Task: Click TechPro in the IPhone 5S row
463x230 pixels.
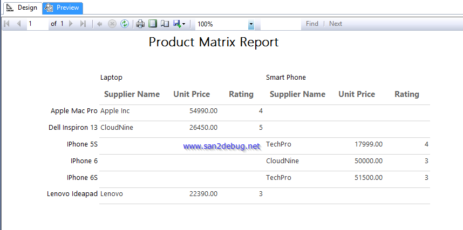Action: tap(278, 144)
